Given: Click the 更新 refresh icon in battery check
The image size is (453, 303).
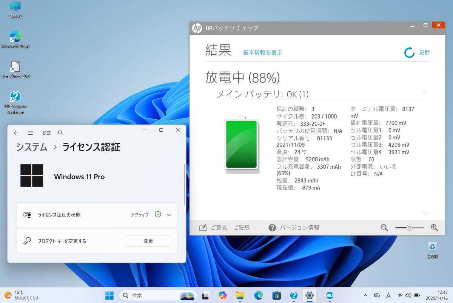Looking at the screenshot, I should (409, 52).
